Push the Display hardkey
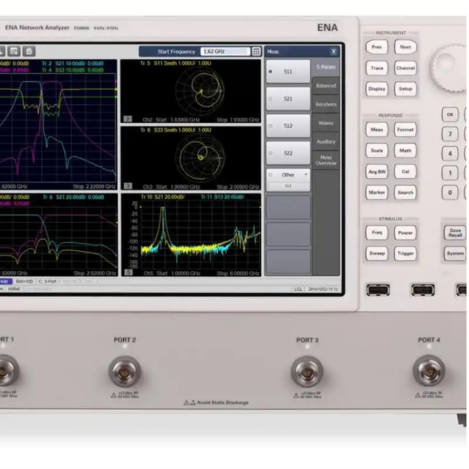This screenshot has height=469, width=469. click(x=376, y=89)
